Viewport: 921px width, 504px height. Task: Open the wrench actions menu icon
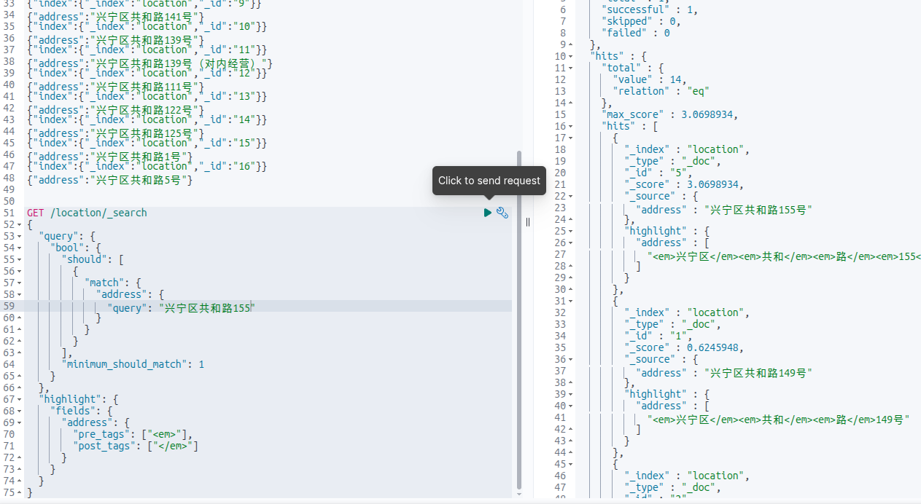coord(502,213)
